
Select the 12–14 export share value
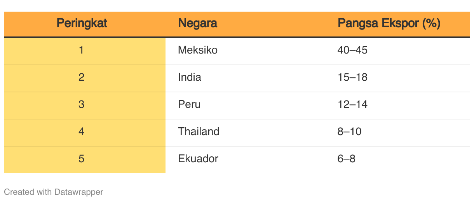click(352, 104)
